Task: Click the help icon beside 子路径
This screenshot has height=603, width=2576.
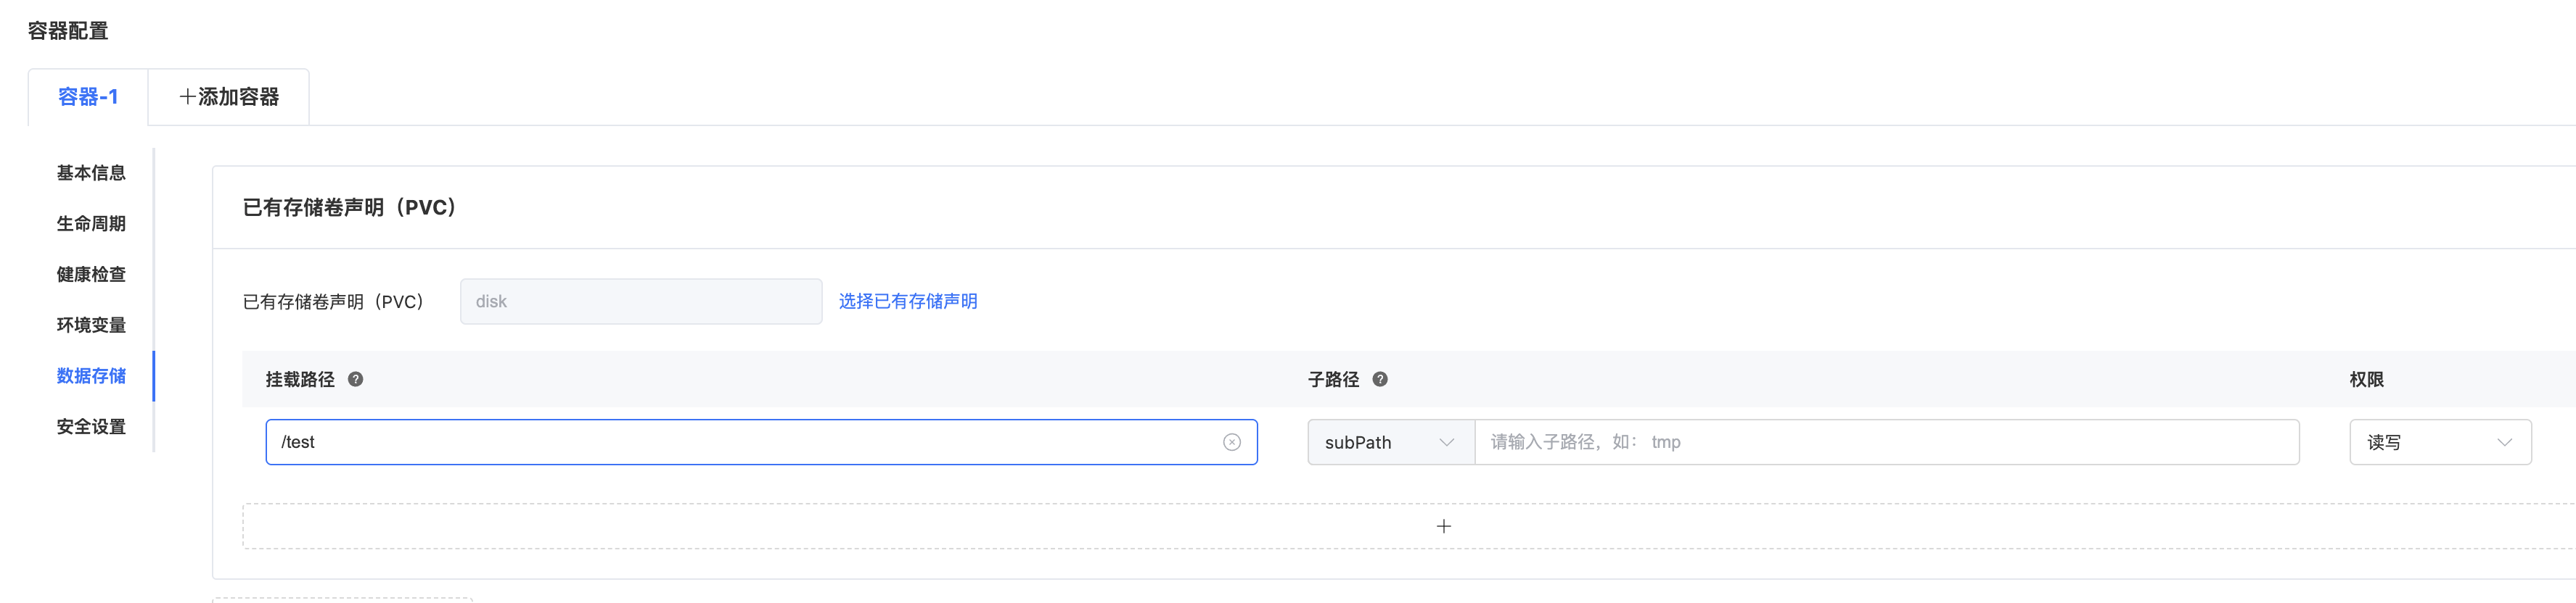Action: tap(1380, 379)
